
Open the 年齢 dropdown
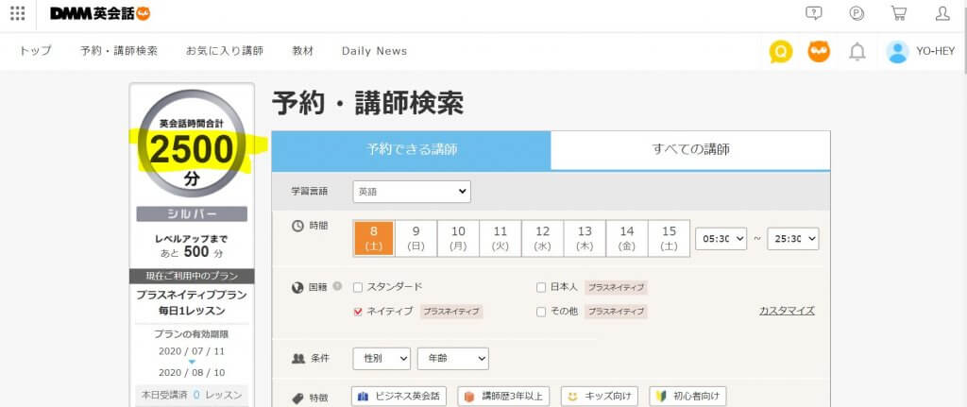point(453,359)
